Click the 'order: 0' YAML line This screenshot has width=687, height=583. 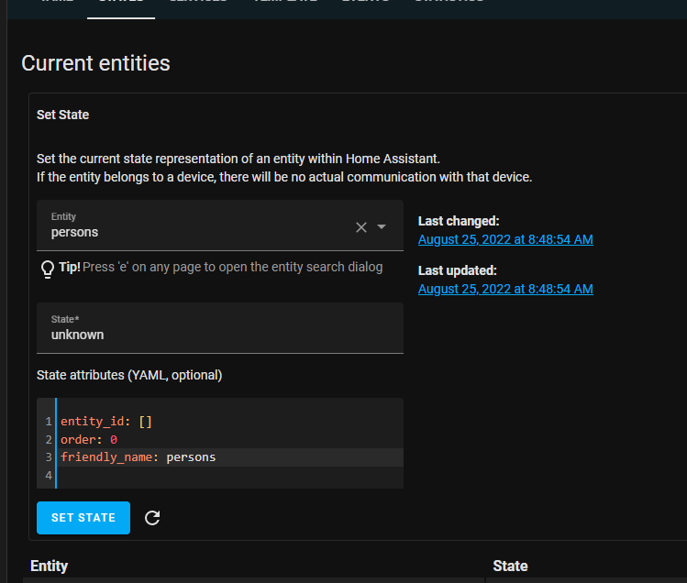89,439
